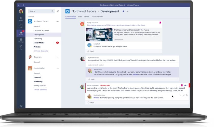Image resolution: width=214 pixels, height=127 pixels.
Task: Click Daniela Mandera's avatar
Action: pyautogui.click(x=89, y=96)
